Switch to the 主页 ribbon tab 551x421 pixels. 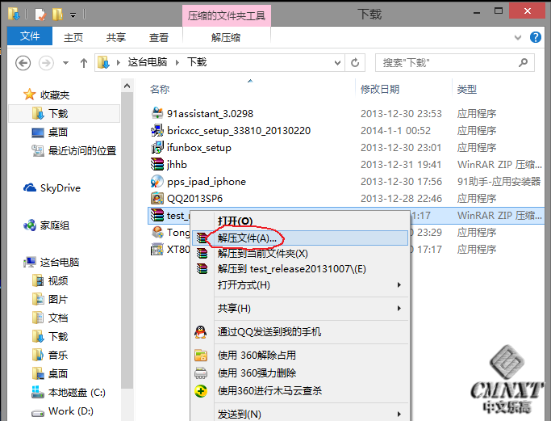coord(73,37)
